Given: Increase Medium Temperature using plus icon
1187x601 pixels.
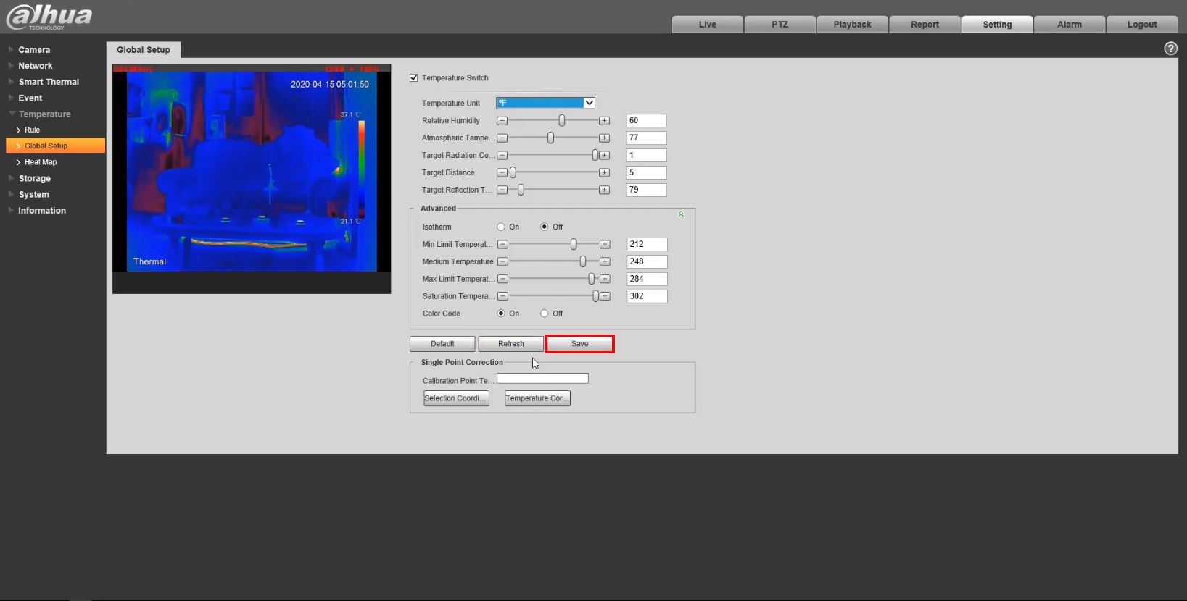Looking at the screenshot, I should (x=605, y=262).
